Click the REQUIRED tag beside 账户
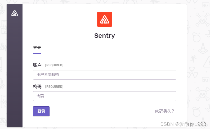The width and height of the screenshot is (210, 129). [x=54, y=65]
